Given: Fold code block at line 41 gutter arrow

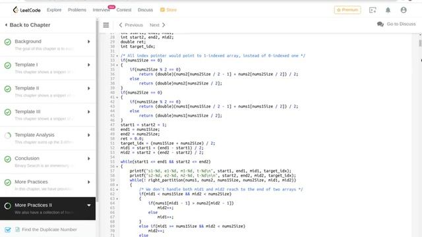Looking at the screenshot, I should pyautogui.click(x=117, y=97).
